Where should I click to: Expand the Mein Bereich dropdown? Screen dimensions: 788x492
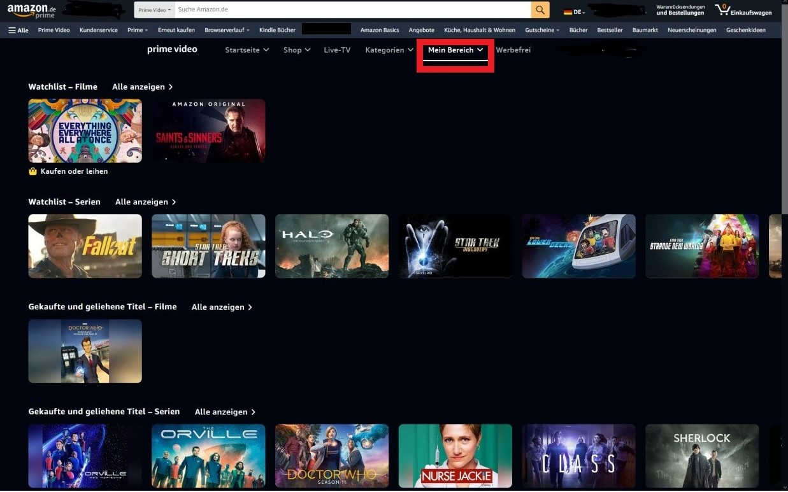(x=455, y=50)
